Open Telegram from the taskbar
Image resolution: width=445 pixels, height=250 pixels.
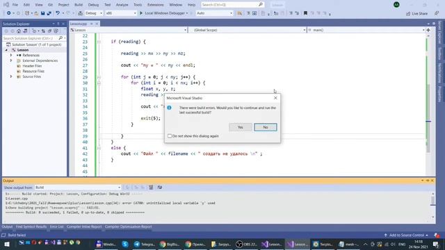click(x=145, y=244)
